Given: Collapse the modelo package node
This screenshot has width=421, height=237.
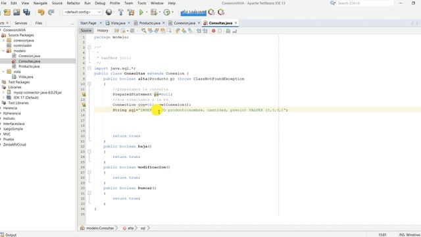Looking at the screenshot, I should 3,51.
